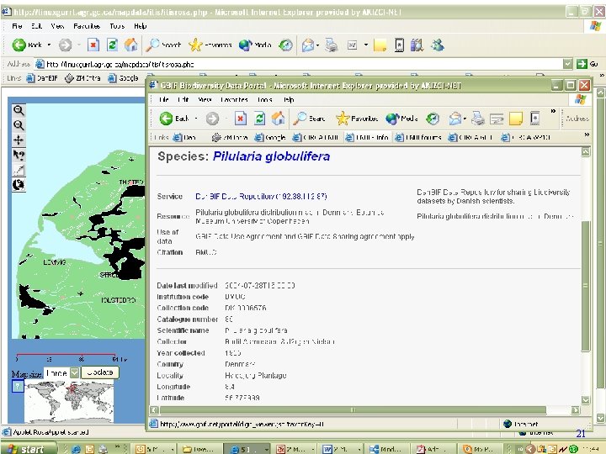
Task: Click Print in the background map window toolbar
Action: click(332, 45)
